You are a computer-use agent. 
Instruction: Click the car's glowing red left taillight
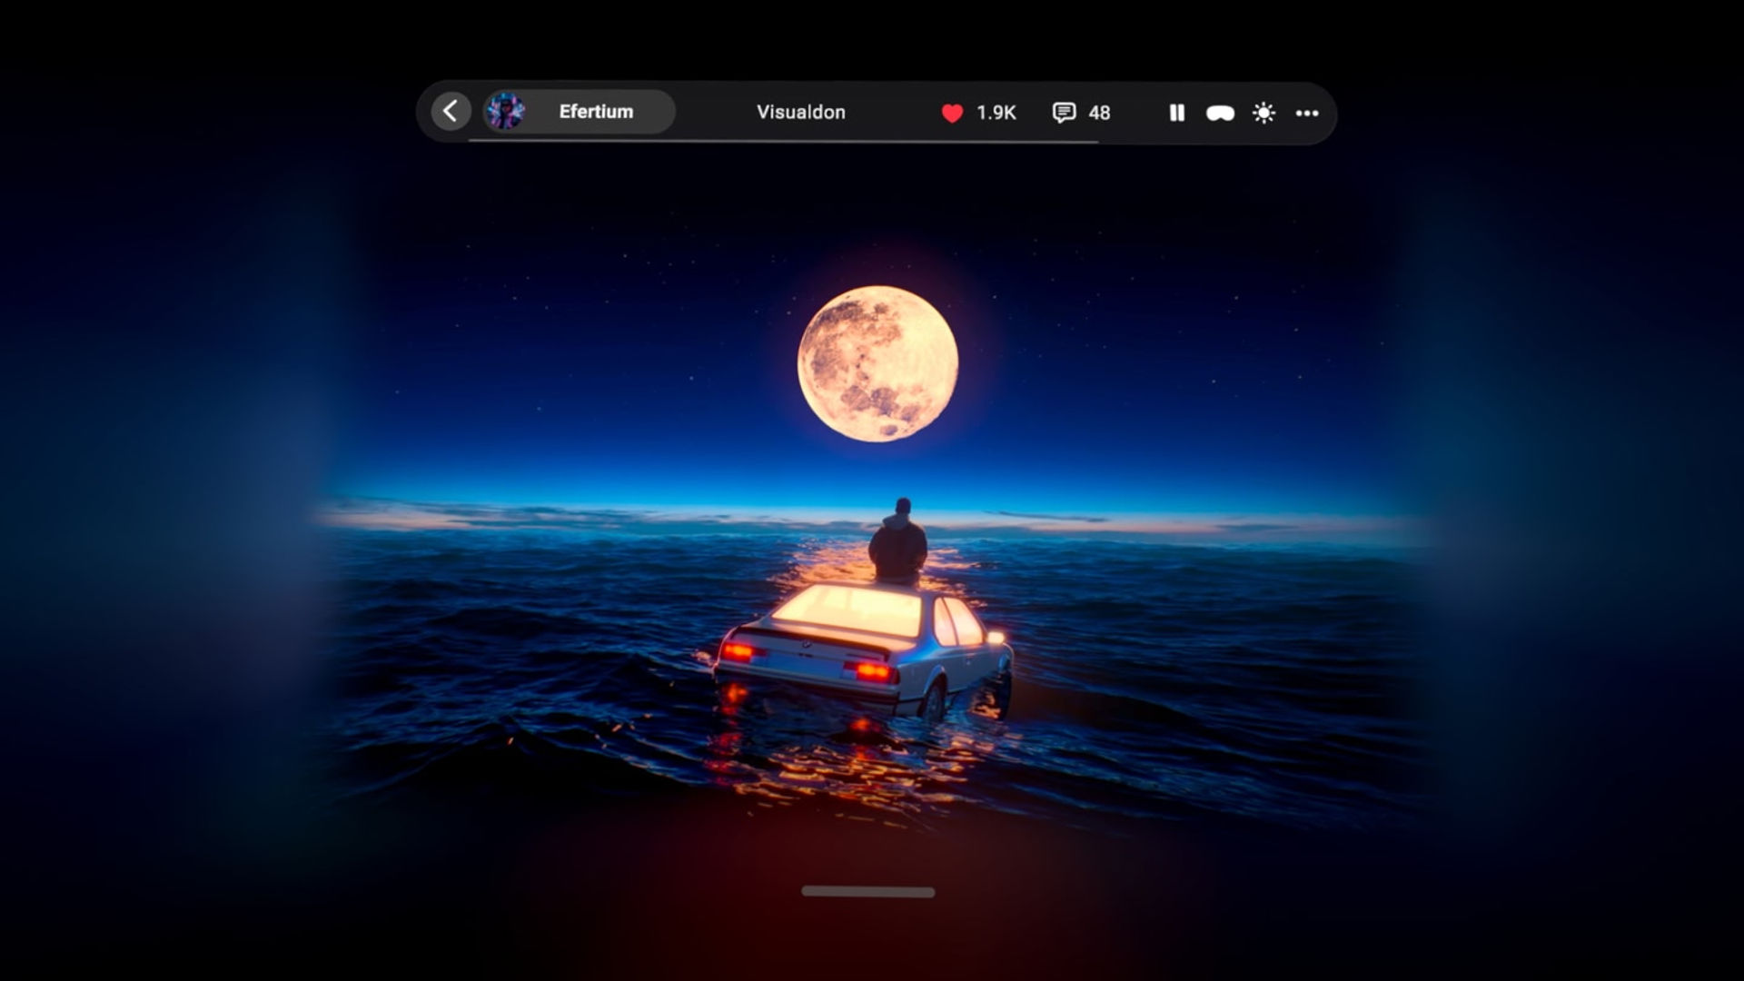[x=738, y=651]
